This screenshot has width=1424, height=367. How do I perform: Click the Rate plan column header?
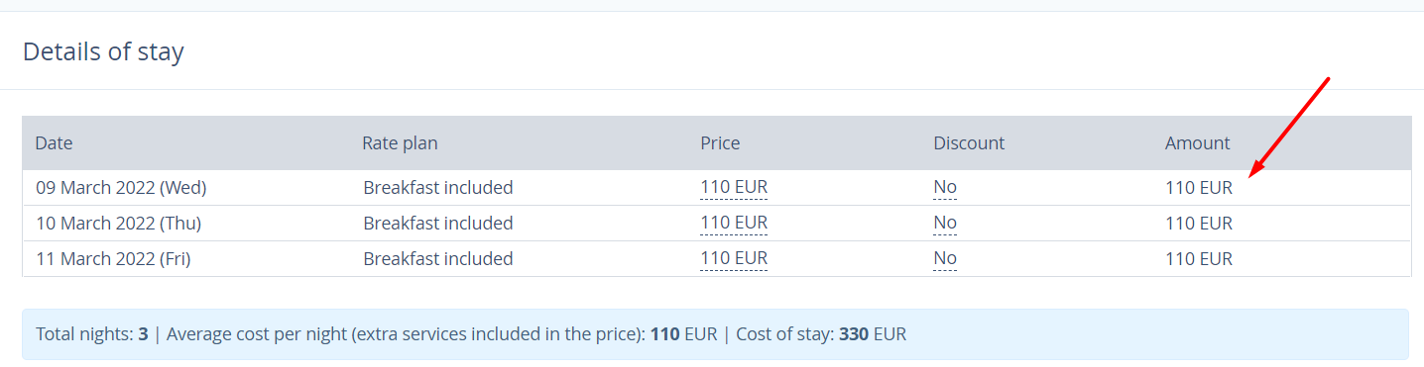[x=400, y=142]
